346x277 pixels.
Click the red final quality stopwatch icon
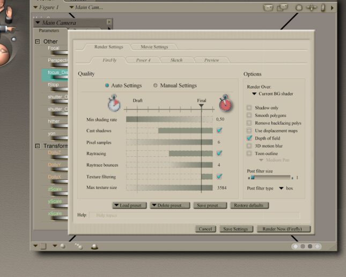pyautogui.click(x=225, y=103)
